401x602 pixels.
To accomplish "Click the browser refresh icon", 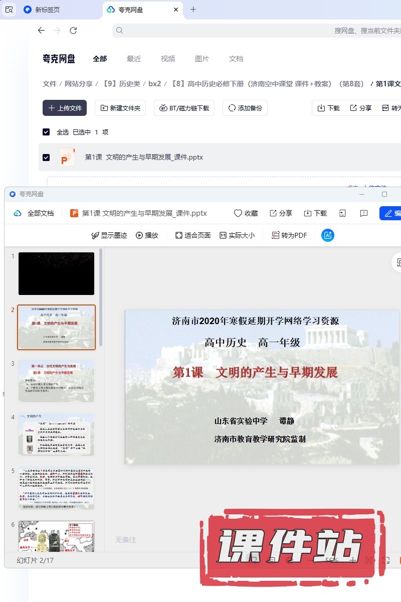I will tap(73, 31).
